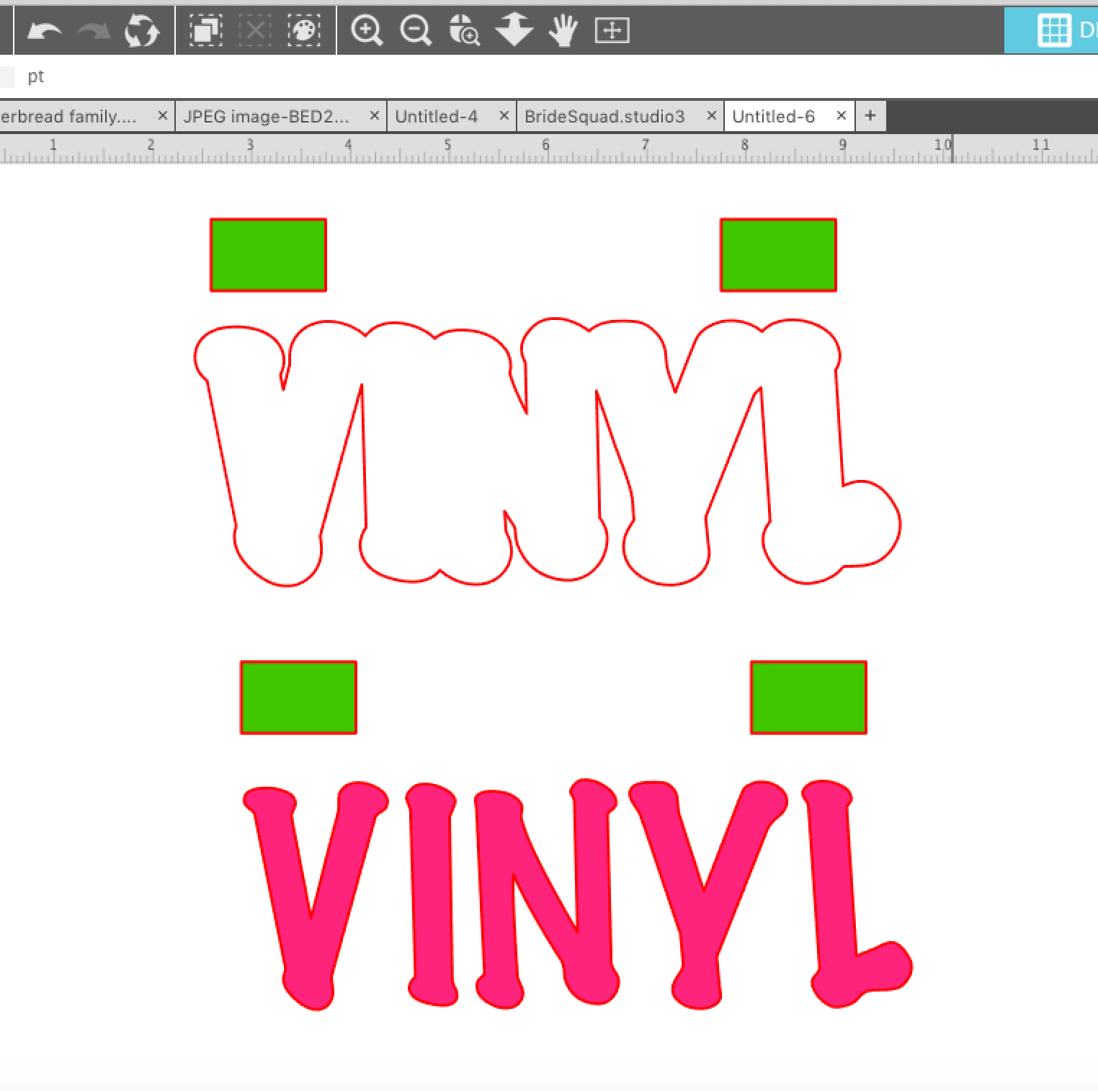
Task: Switch to the JPEG image-BED2 tab
Action: (x=267, y=115)
